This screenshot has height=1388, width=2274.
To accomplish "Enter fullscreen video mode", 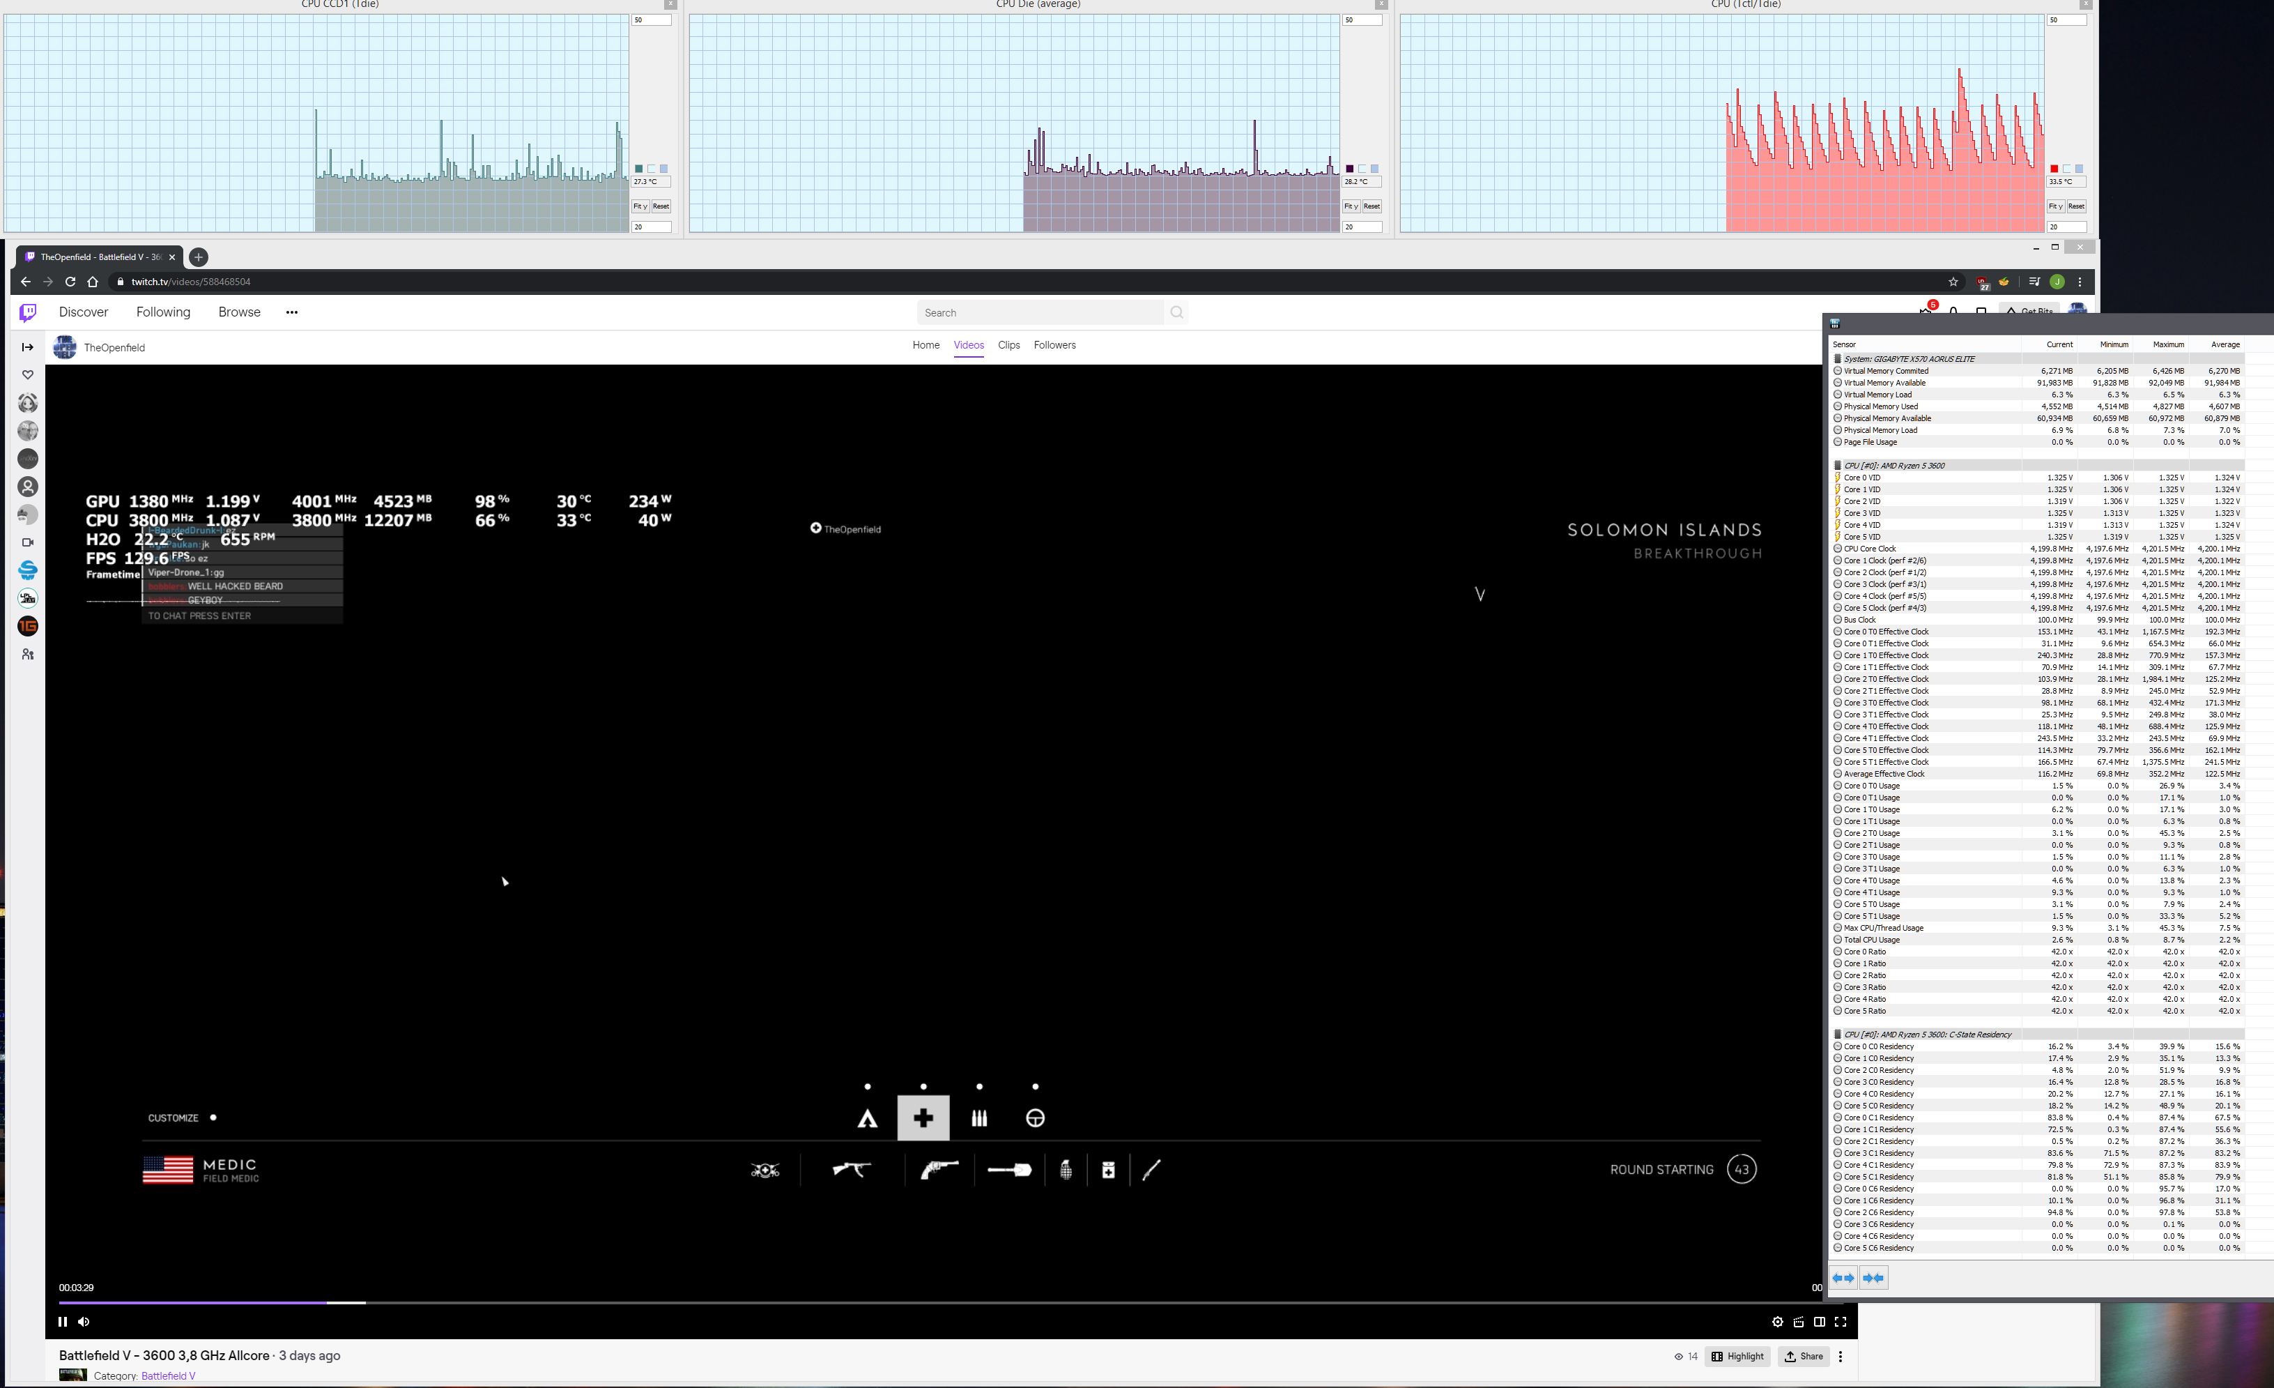I will (1841, 1322).
